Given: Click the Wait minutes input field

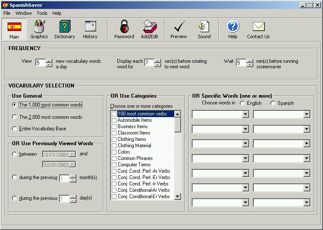Looking at the screenshot, I should click(x=241, y=63).
